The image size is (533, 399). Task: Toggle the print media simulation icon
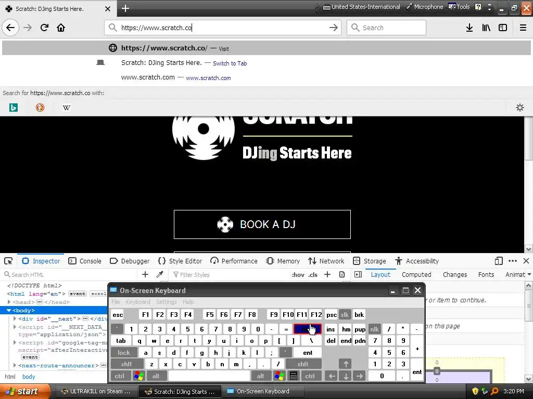tap(342, 274)
